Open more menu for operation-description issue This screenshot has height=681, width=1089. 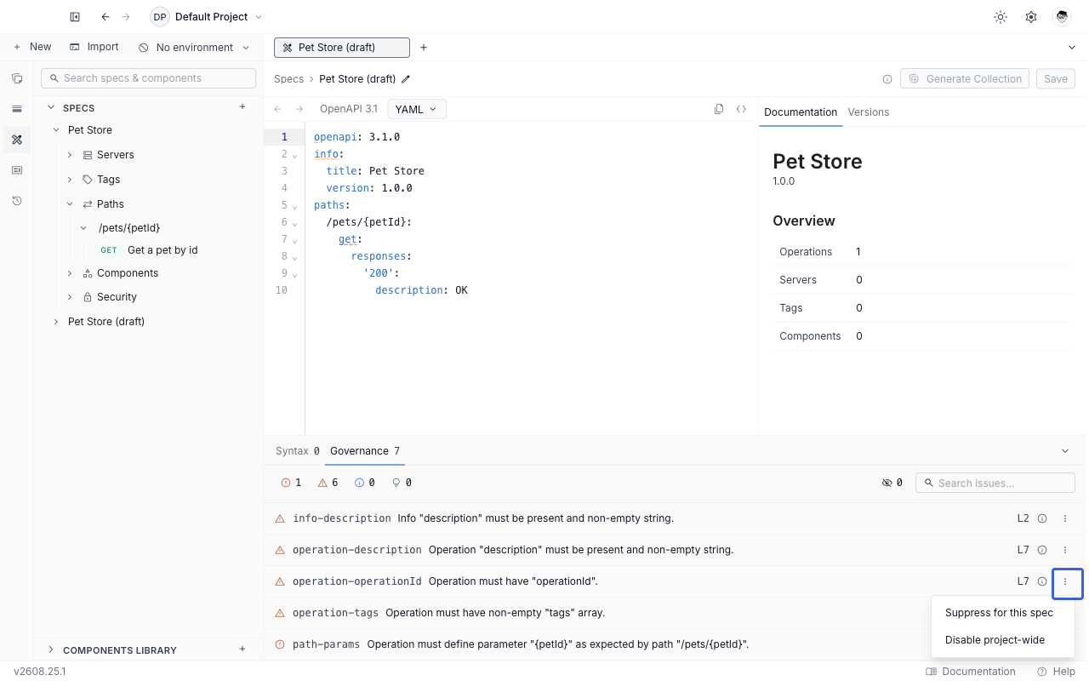1065,550
